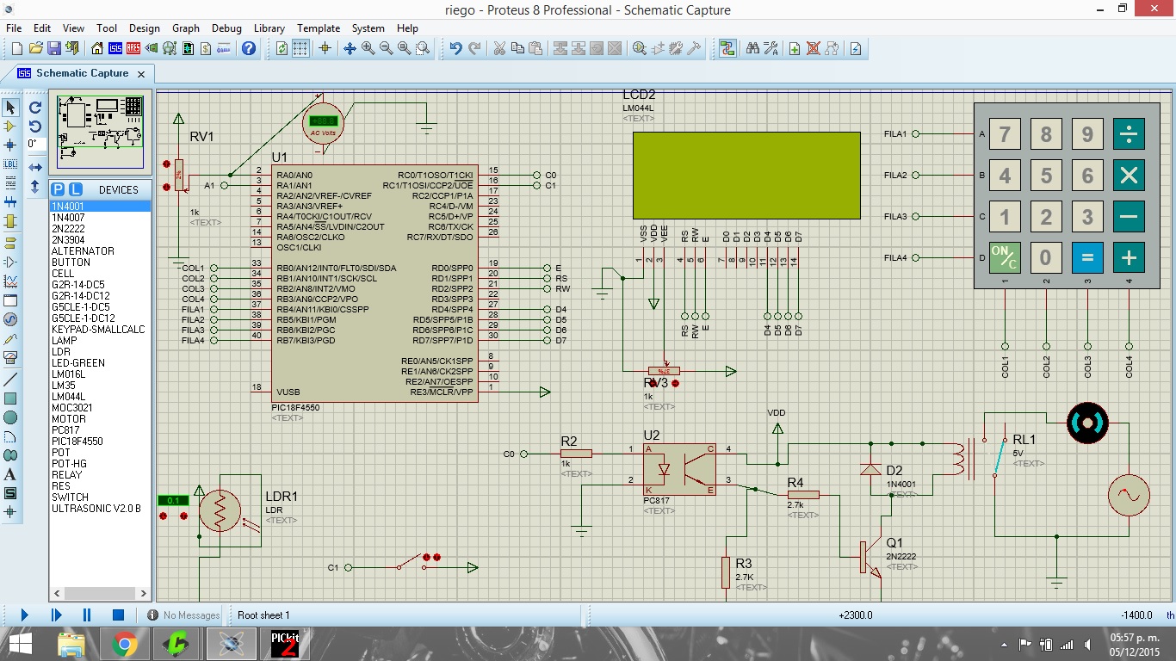
Task: Add a new root sheet icon
Action: (795, 48)
